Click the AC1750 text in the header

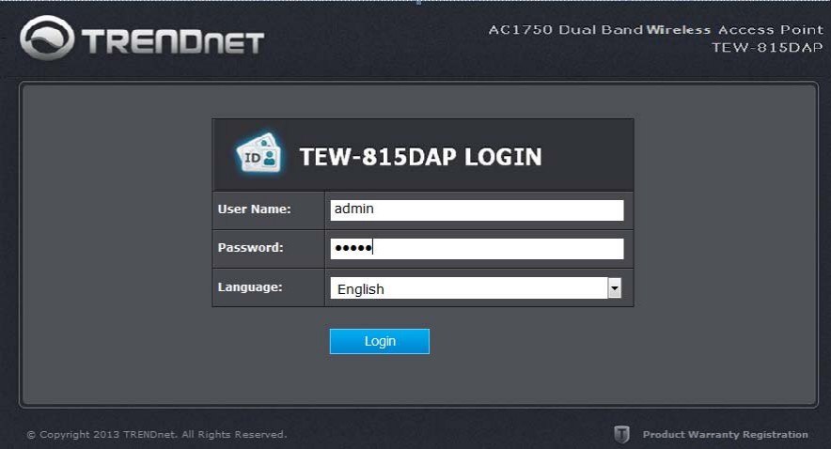521,30
